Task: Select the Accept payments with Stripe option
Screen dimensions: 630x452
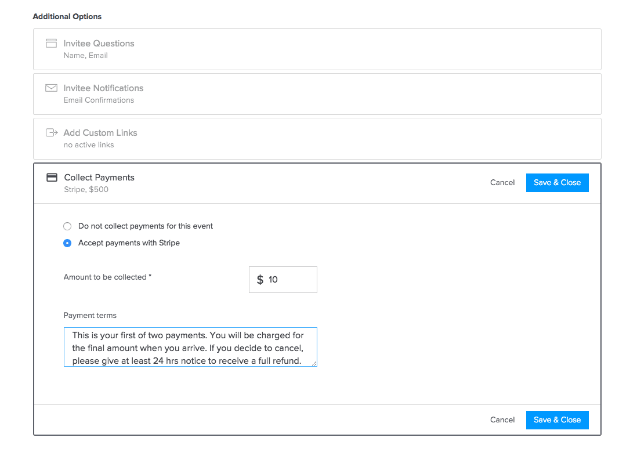Action: [67, 243]
